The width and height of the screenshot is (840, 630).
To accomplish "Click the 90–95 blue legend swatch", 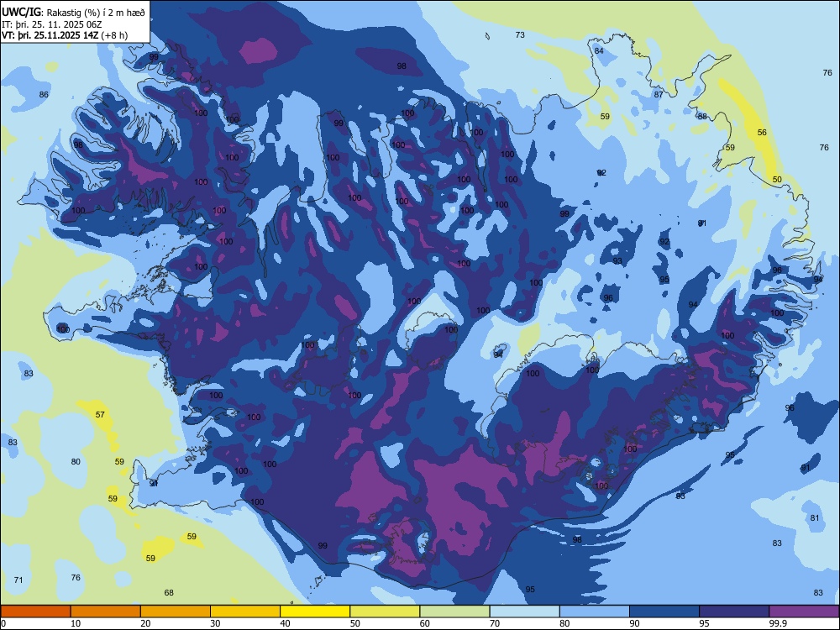I will tap(664, 612).
